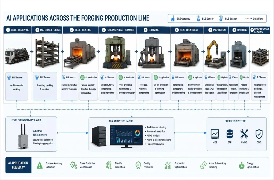274x180 pixels.
Task: Click the green forging press image
Action: point(117,52)
